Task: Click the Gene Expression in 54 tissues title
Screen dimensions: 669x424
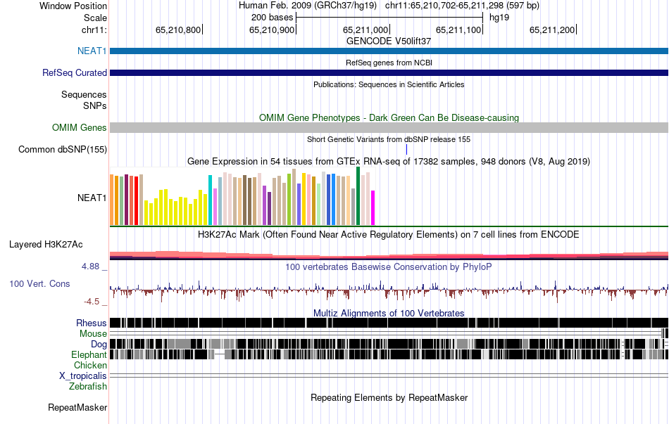Action: (x=389, y=162)
